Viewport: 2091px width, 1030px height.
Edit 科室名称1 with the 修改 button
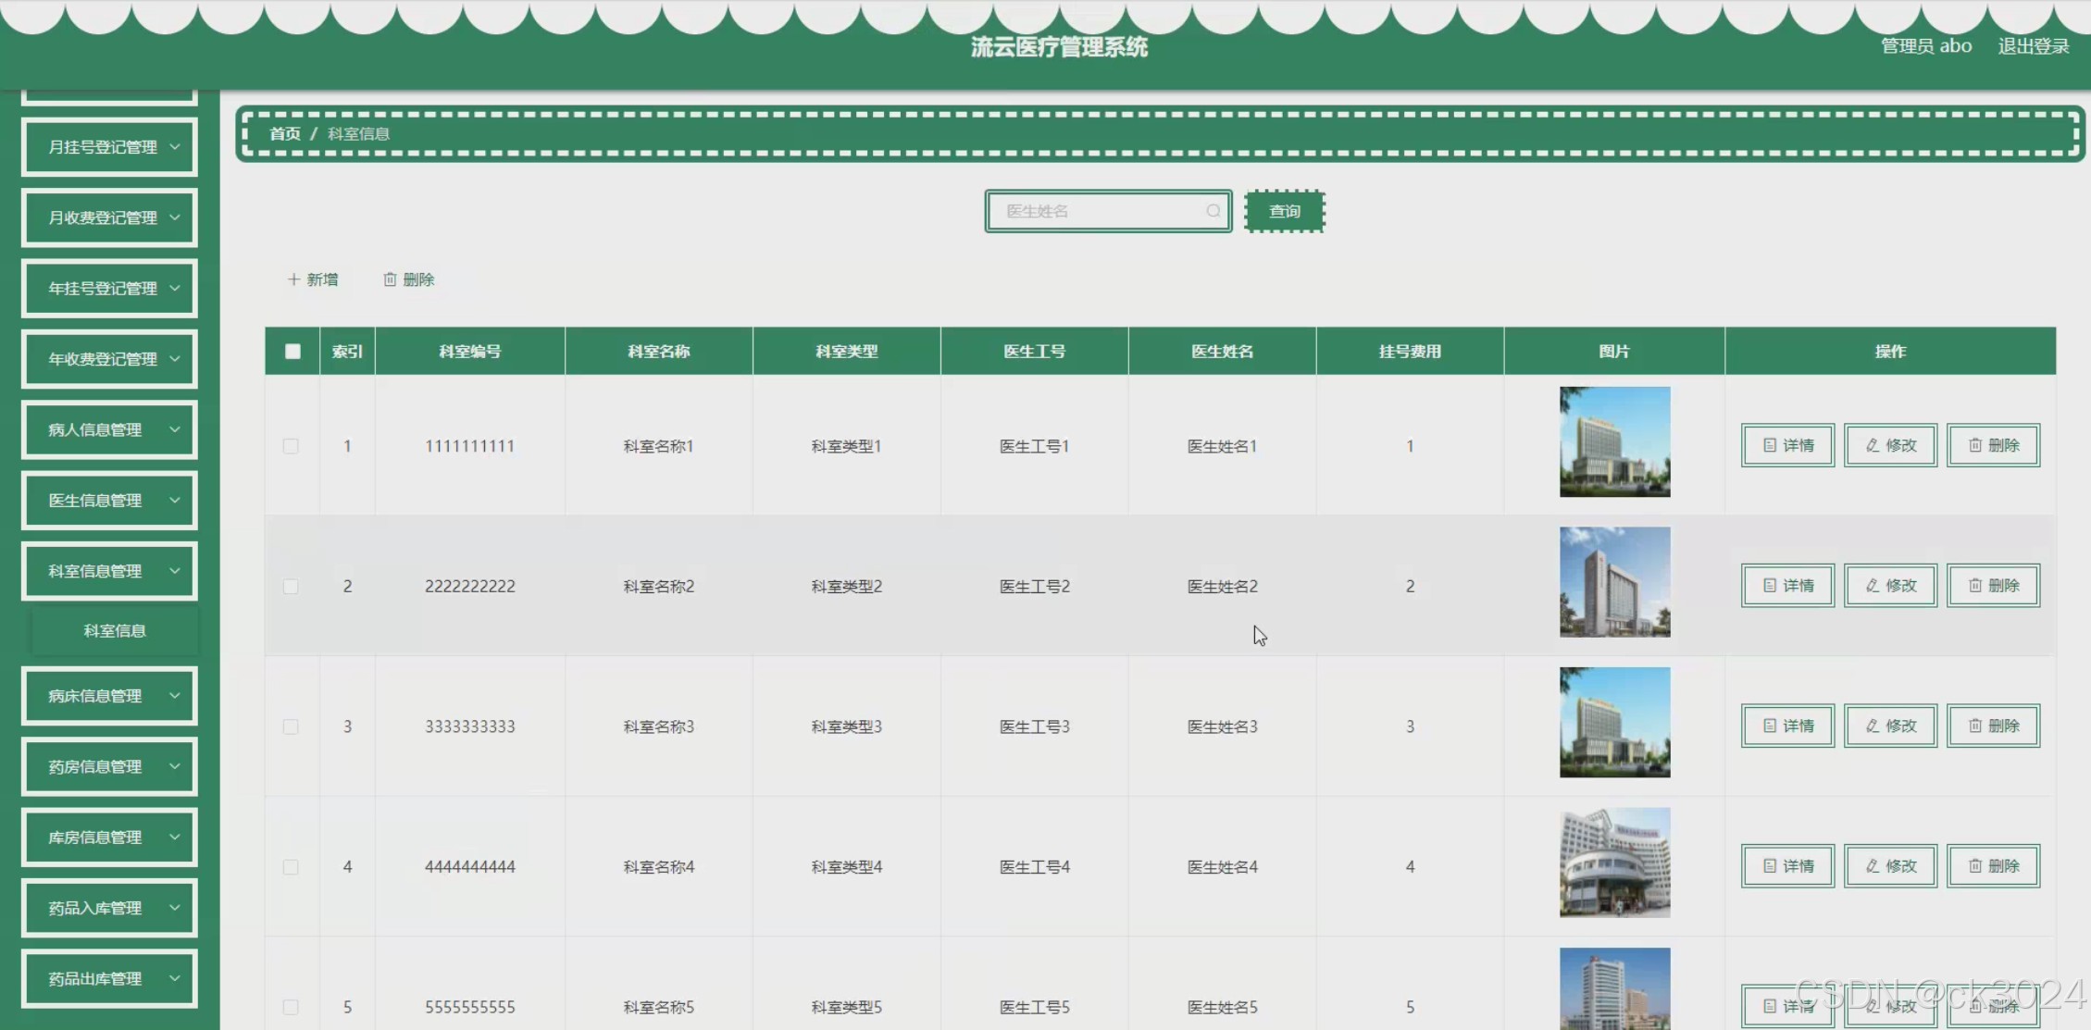(1890, 445)
